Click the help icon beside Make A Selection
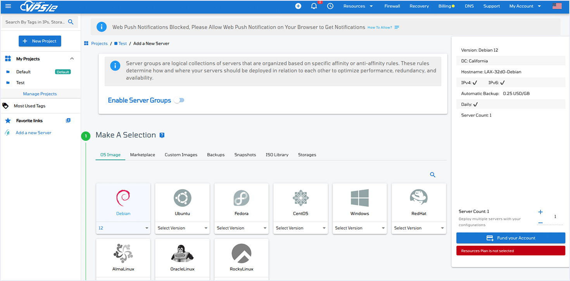Image resolution: width=570 pixels, height=281 pixels. (162, 135)
